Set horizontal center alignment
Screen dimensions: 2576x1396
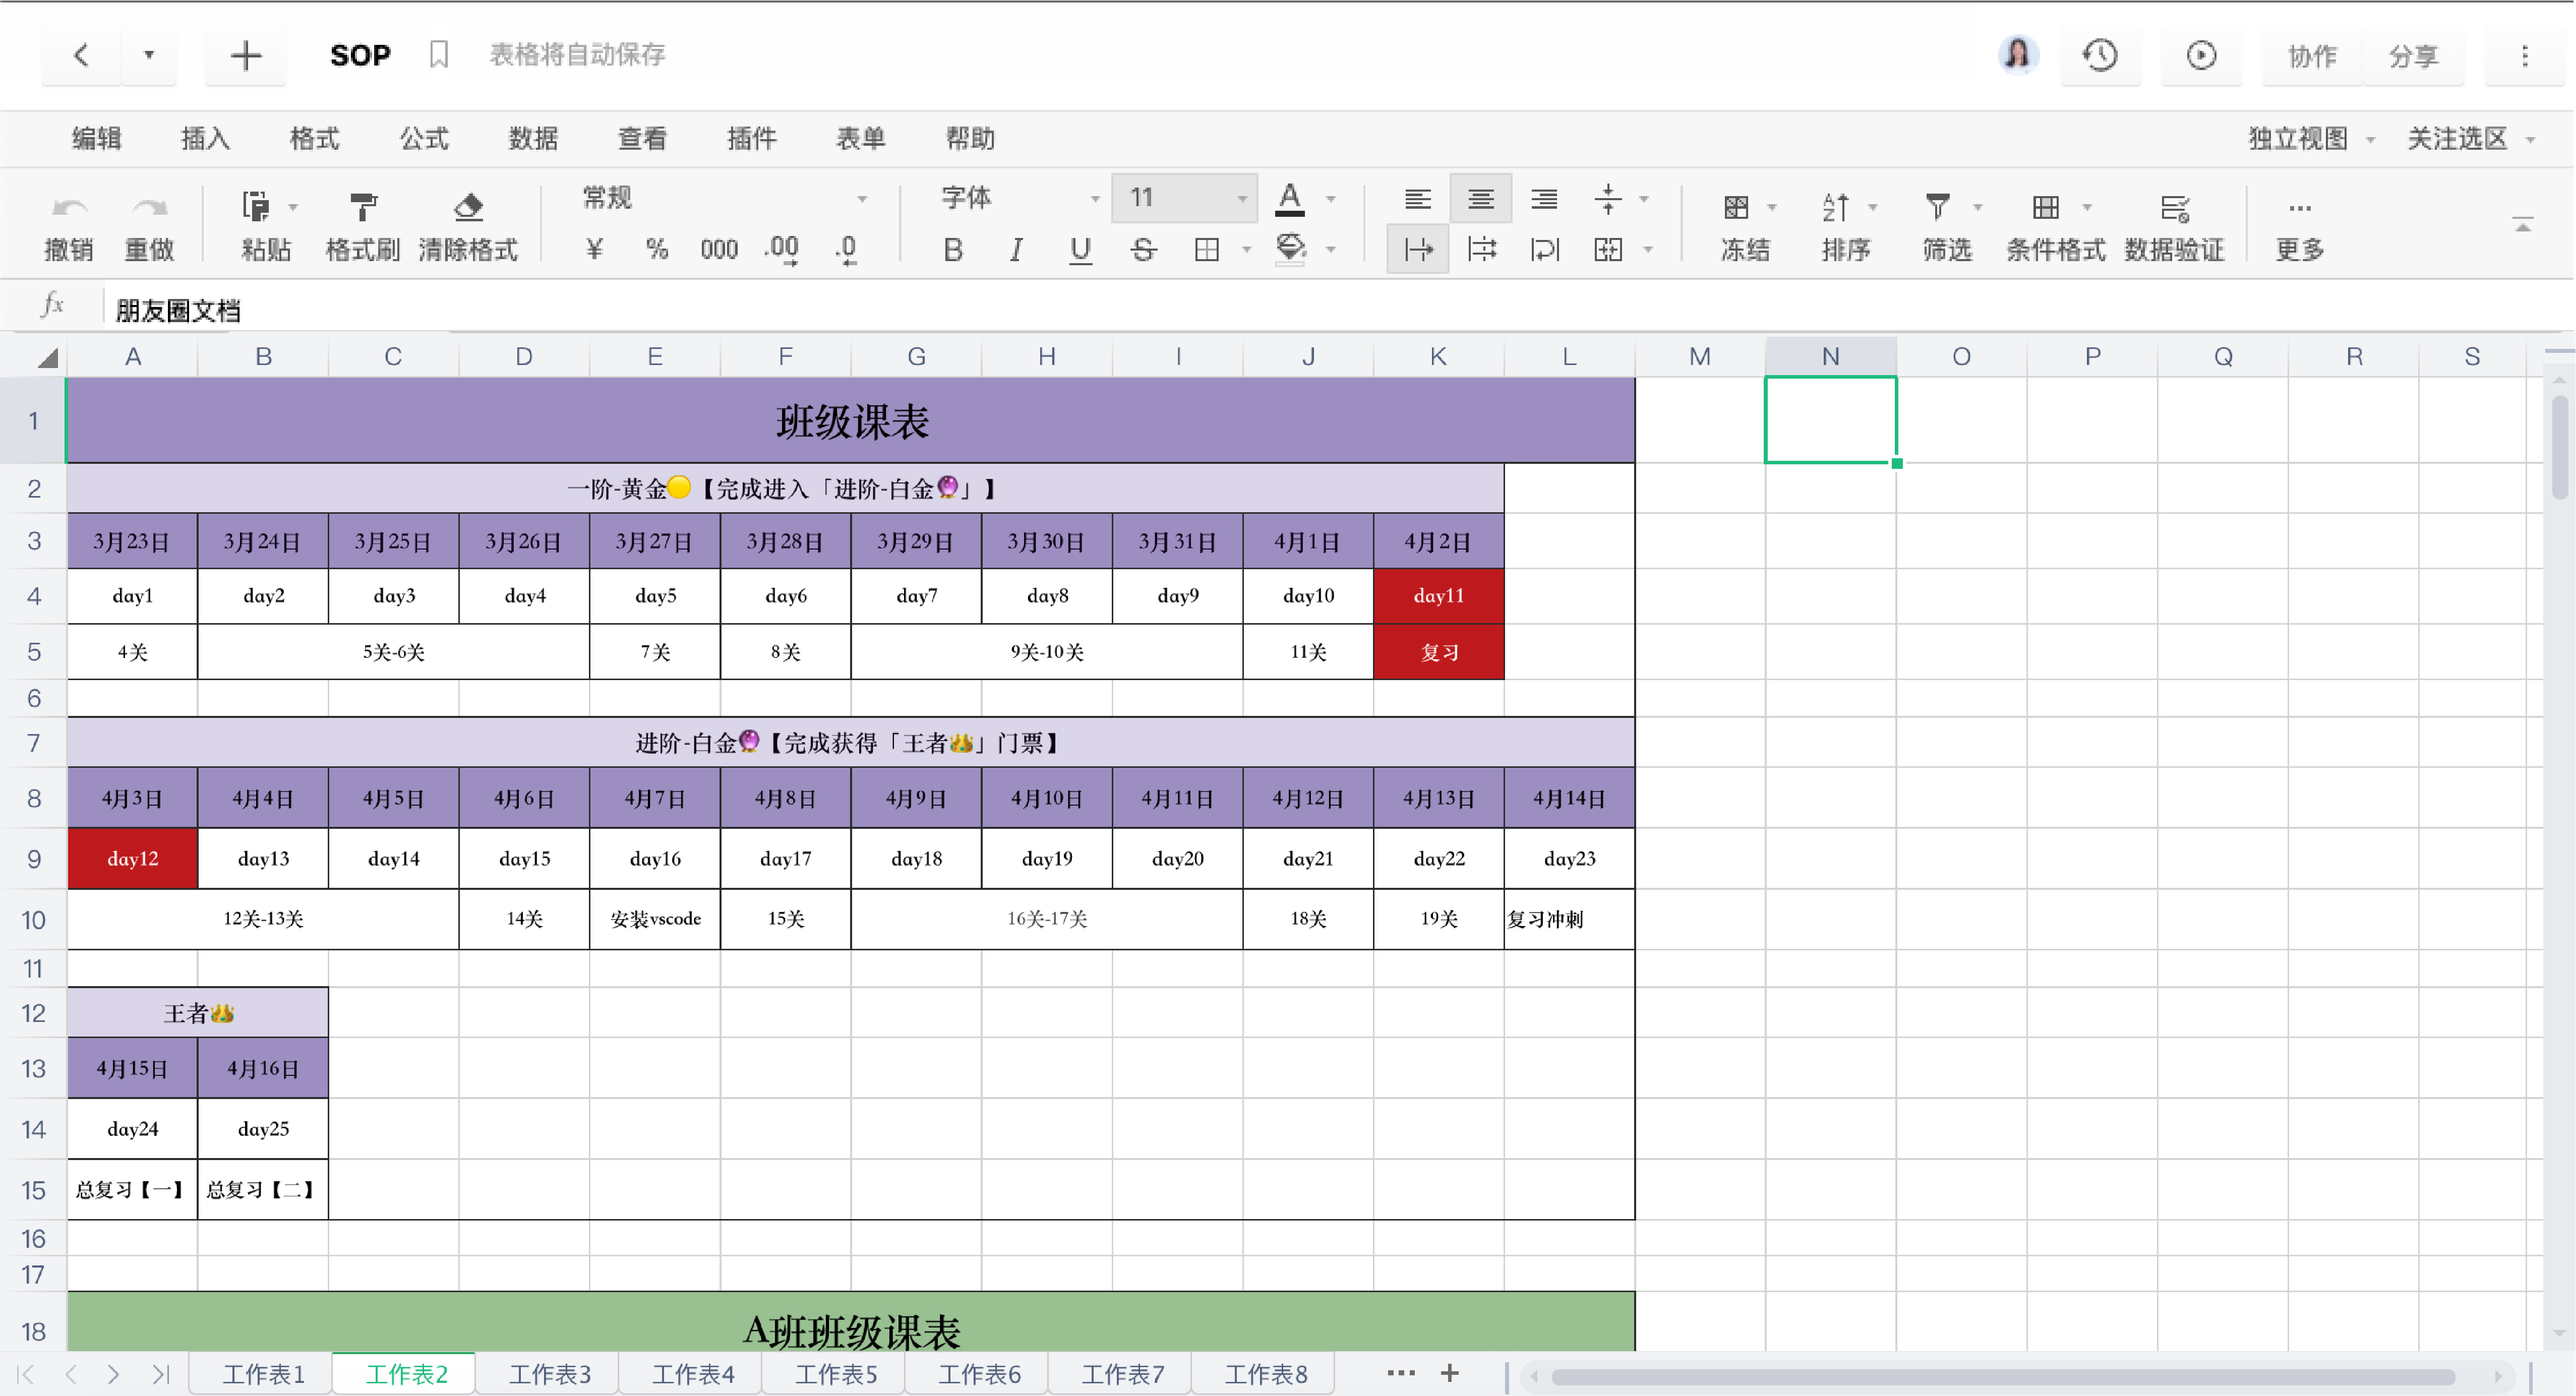point(1481,199)
